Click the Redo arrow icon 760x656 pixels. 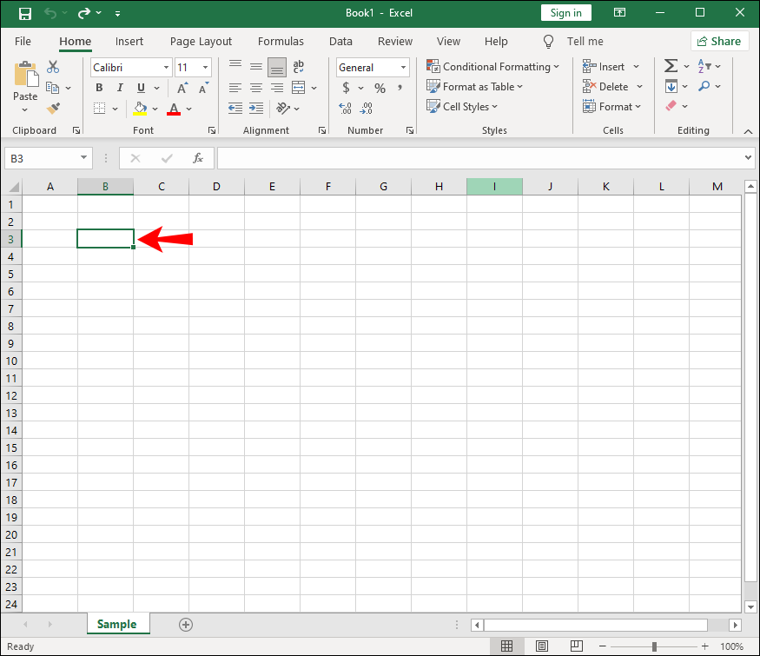click(84, 13)
